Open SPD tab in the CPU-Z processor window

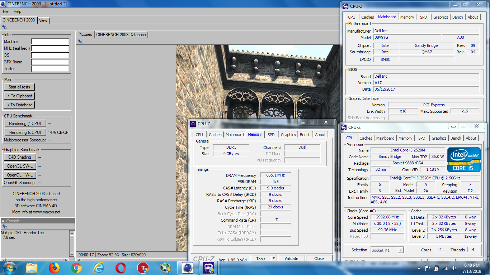(422, 138)
